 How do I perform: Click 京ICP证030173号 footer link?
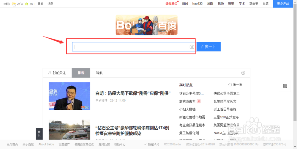(x=274, y=144)
